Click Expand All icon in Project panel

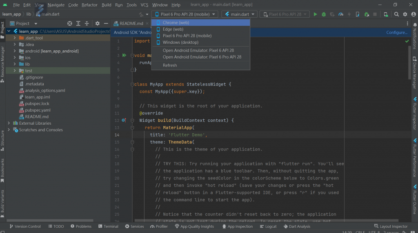tap(79, 24)
